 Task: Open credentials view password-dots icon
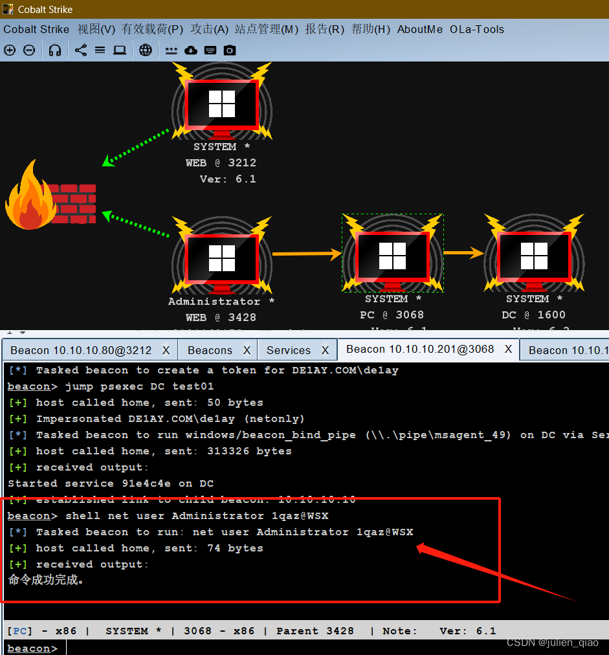point(172,51)
